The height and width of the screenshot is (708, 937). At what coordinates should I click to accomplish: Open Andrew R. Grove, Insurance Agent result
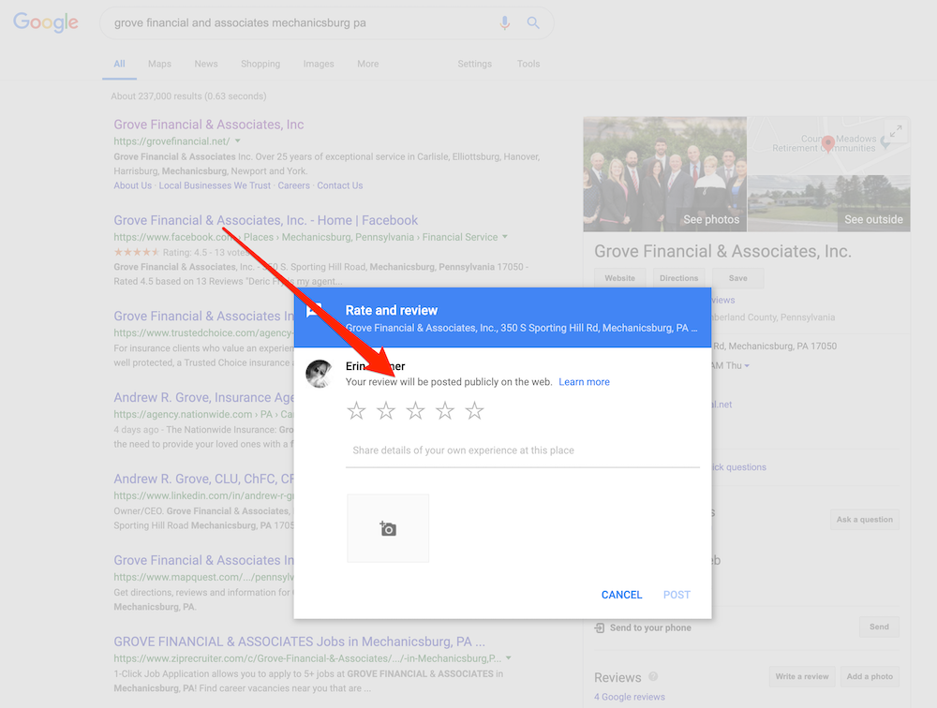(203, 397)
